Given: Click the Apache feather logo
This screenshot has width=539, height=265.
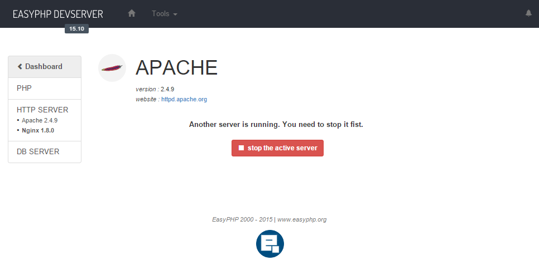Looking at the screenshot, I should click(112, 68).
